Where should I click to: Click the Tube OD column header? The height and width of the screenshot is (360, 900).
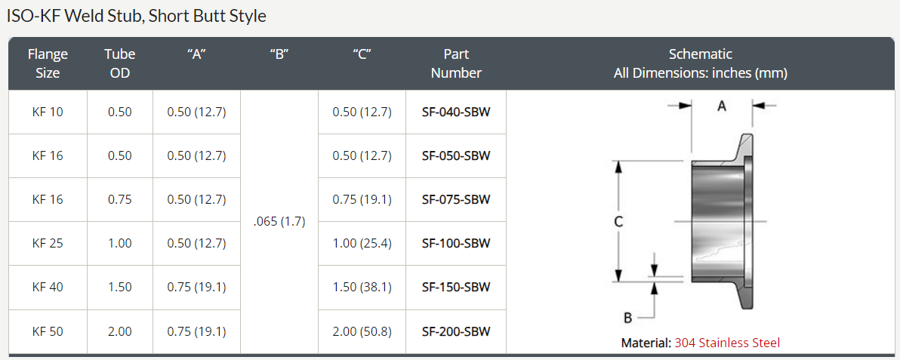(x=119, y=63)
